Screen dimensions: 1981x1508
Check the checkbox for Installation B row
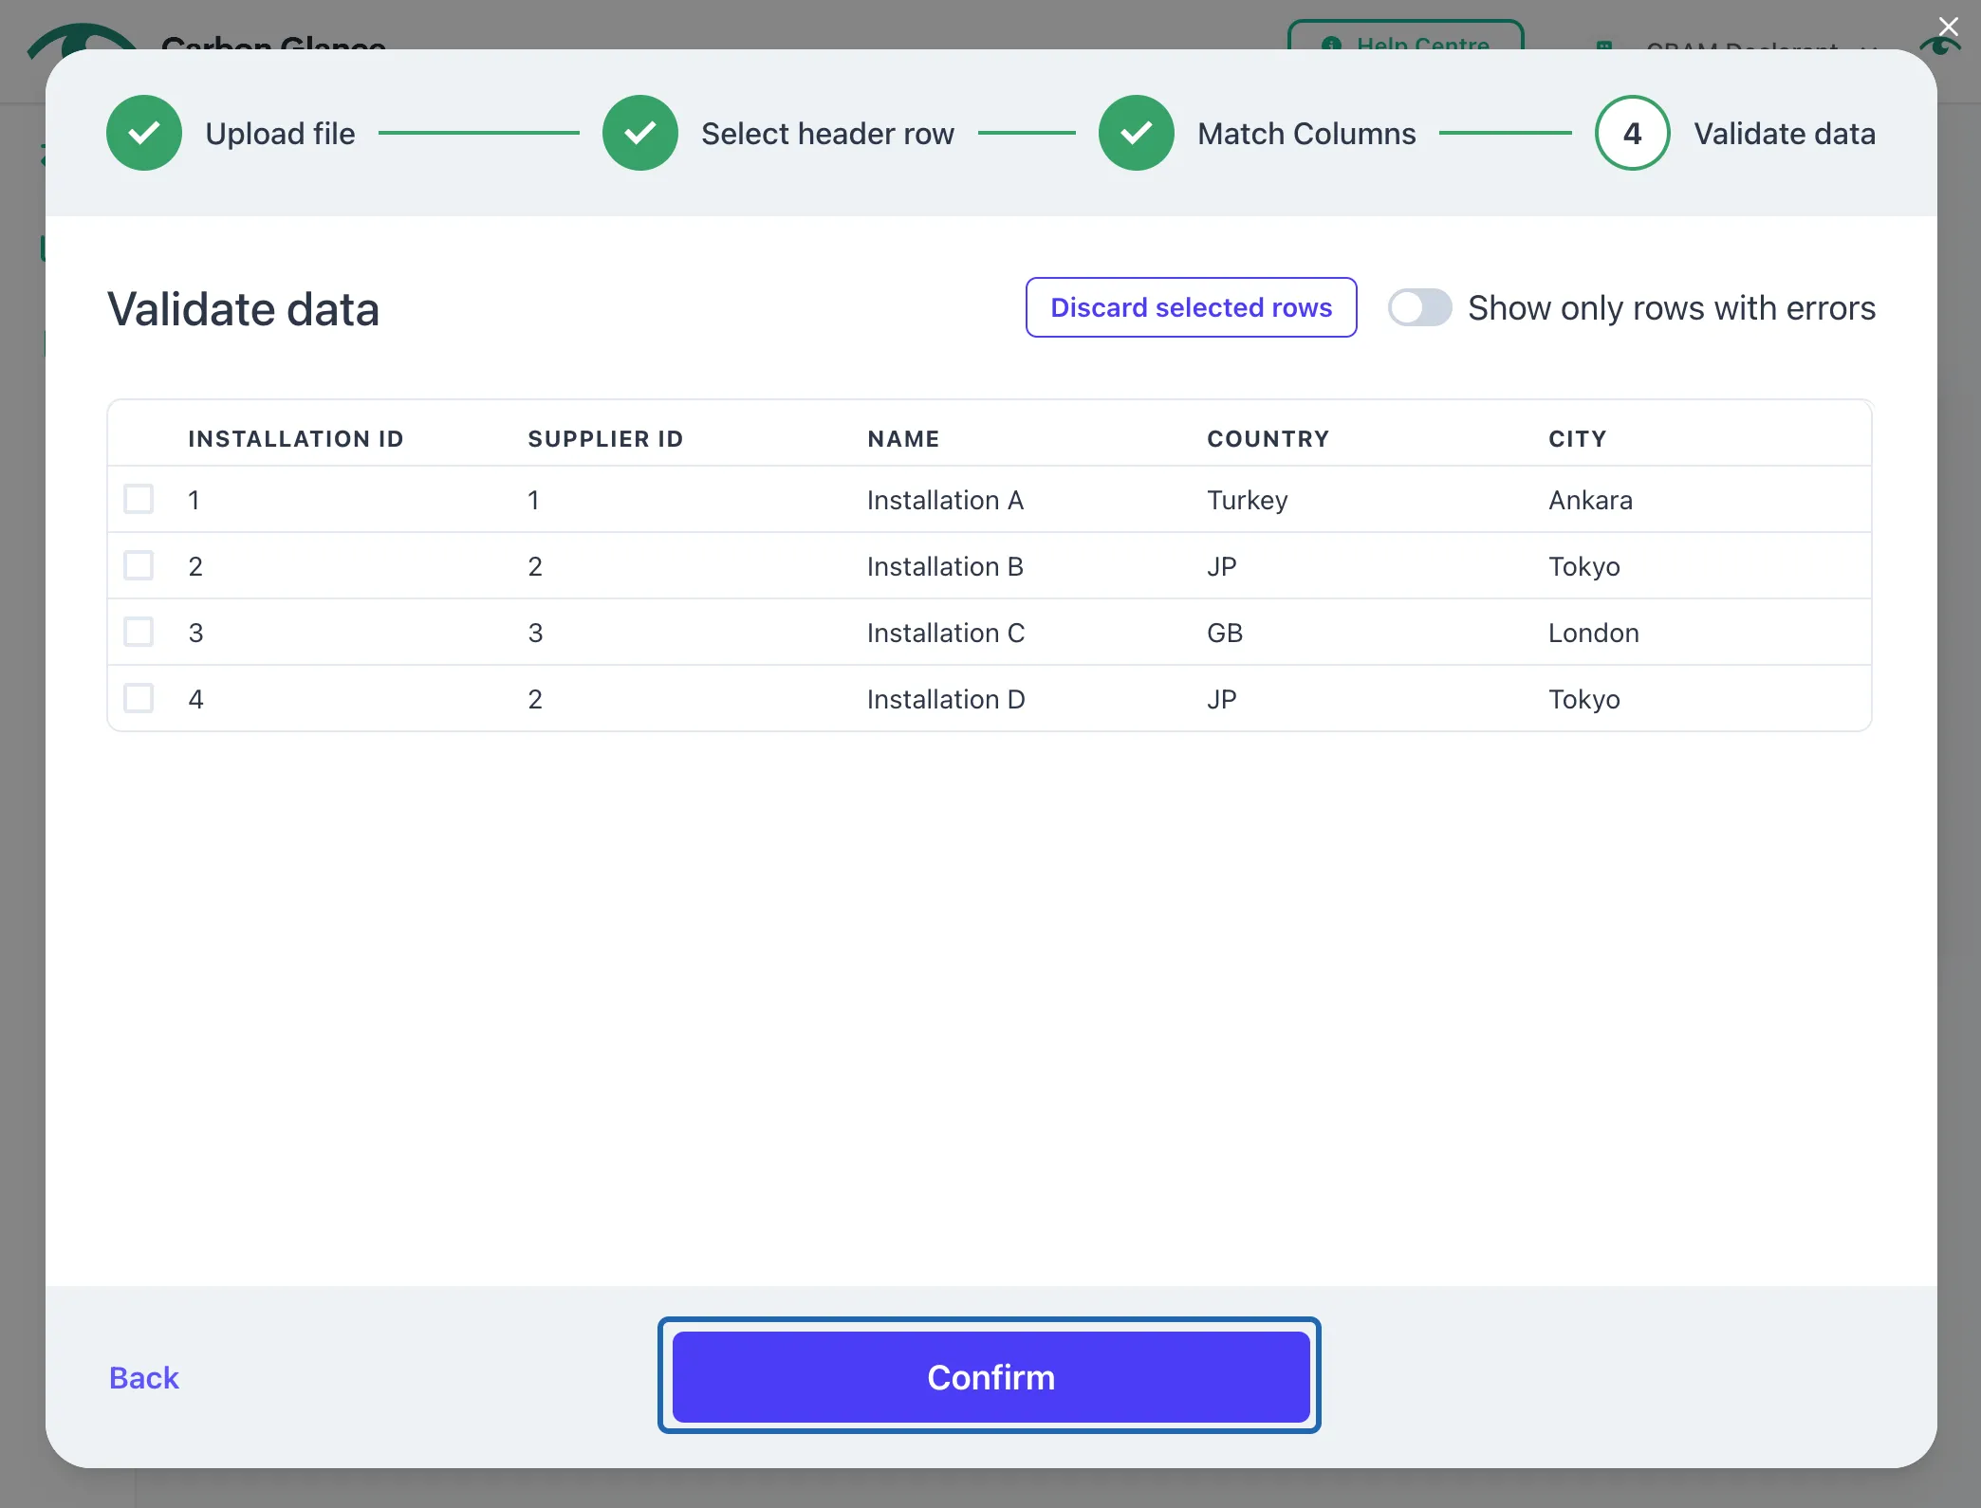139,565
